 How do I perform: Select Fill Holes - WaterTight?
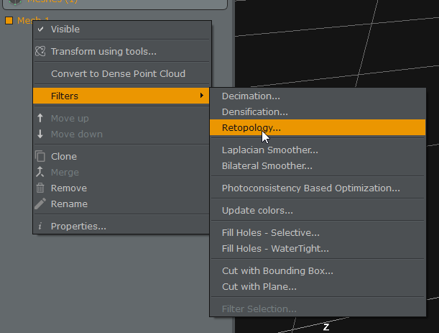[x=318, y=248]
